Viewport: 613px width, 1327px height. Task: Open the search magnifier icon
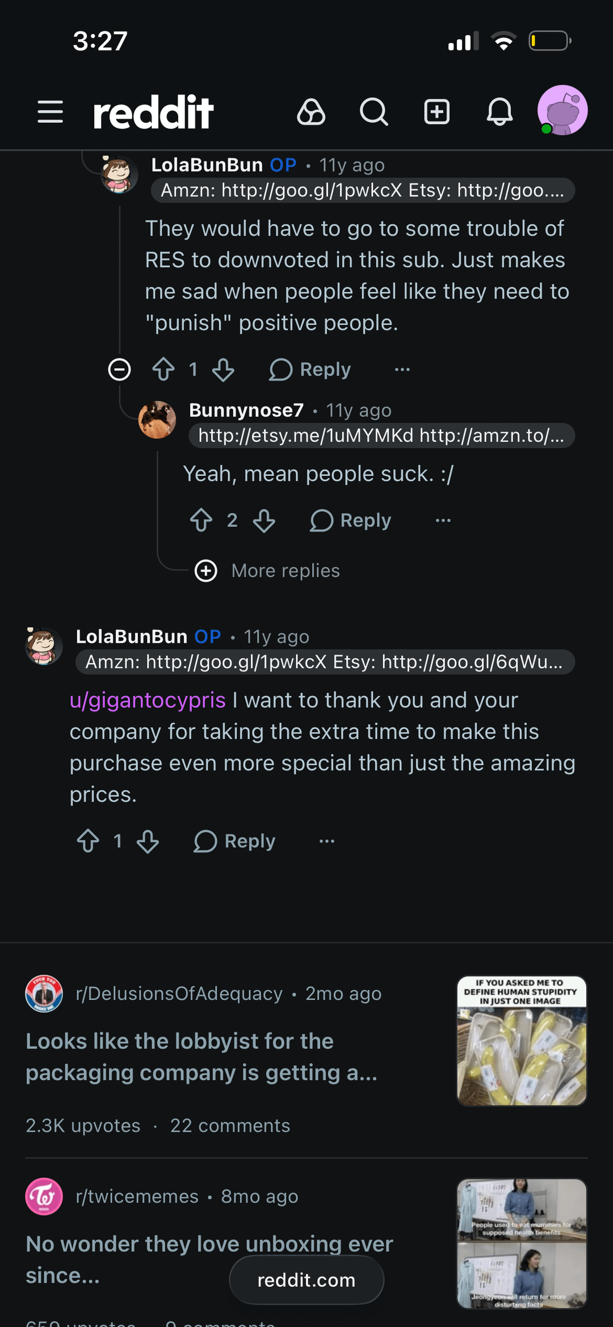(374, 111)
